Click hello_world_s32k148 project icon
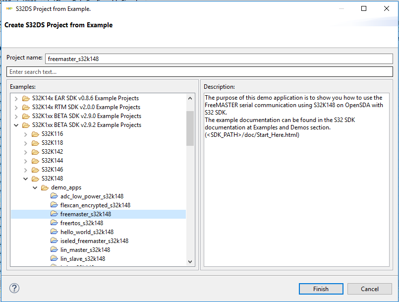The height and width of the screenshot is (302, 399). point(54,232)
